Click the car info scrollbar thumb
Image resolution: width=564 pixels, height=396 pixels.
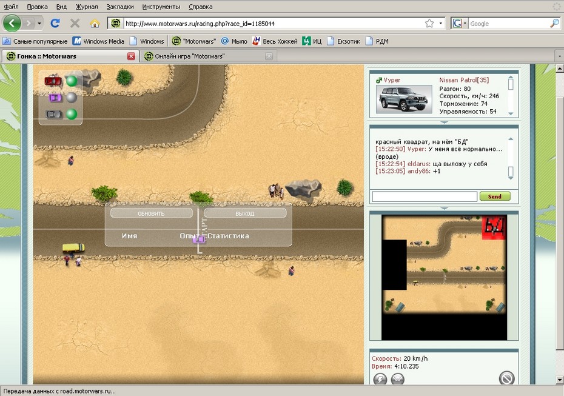(511, 84)
